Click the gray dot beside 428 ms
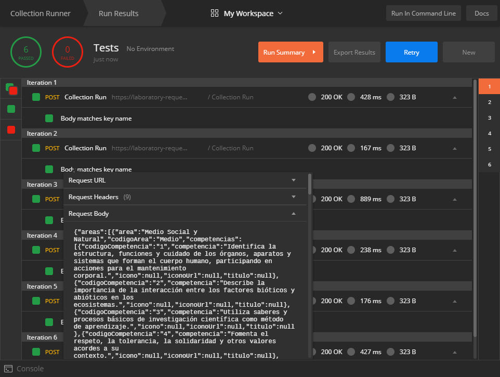The image size is (500, 377). tap(351, 97)
